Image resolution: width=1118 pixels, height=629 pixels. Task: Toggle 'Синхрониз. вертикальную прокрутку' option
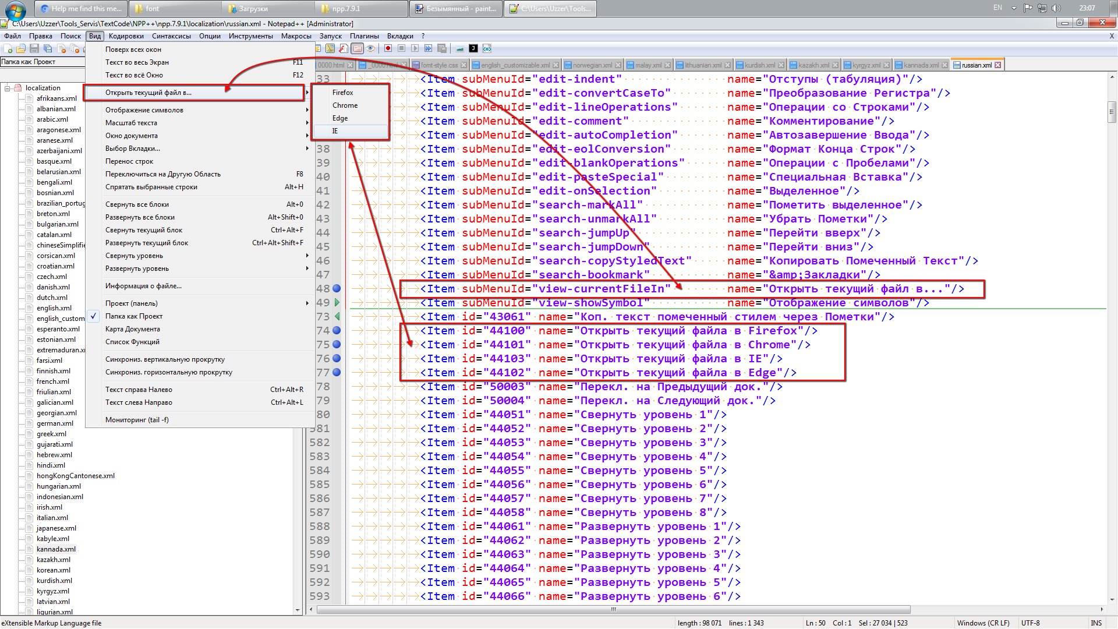point(200,359)
